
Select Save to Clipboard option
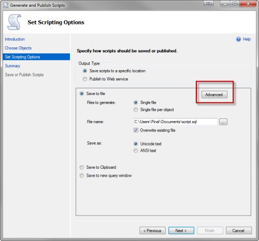tap(82, 167)
